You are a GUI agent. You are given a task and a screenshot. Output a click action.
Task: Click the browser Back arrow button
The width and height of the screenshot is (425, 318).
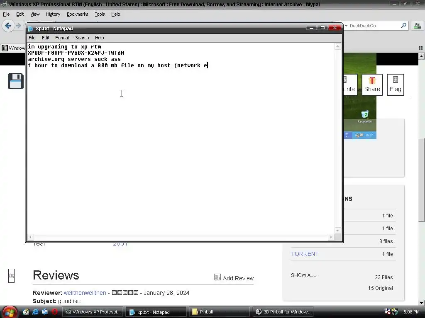coord(8,26)
